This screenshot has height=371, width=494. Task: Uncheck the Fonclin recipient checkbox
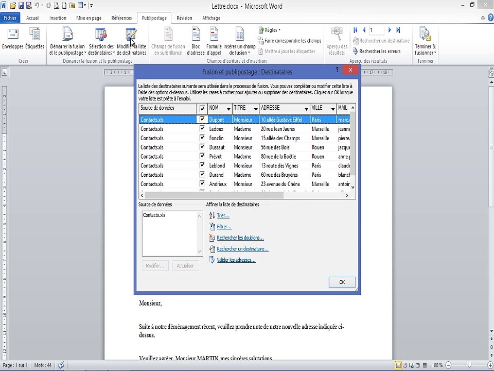point(202,138)
